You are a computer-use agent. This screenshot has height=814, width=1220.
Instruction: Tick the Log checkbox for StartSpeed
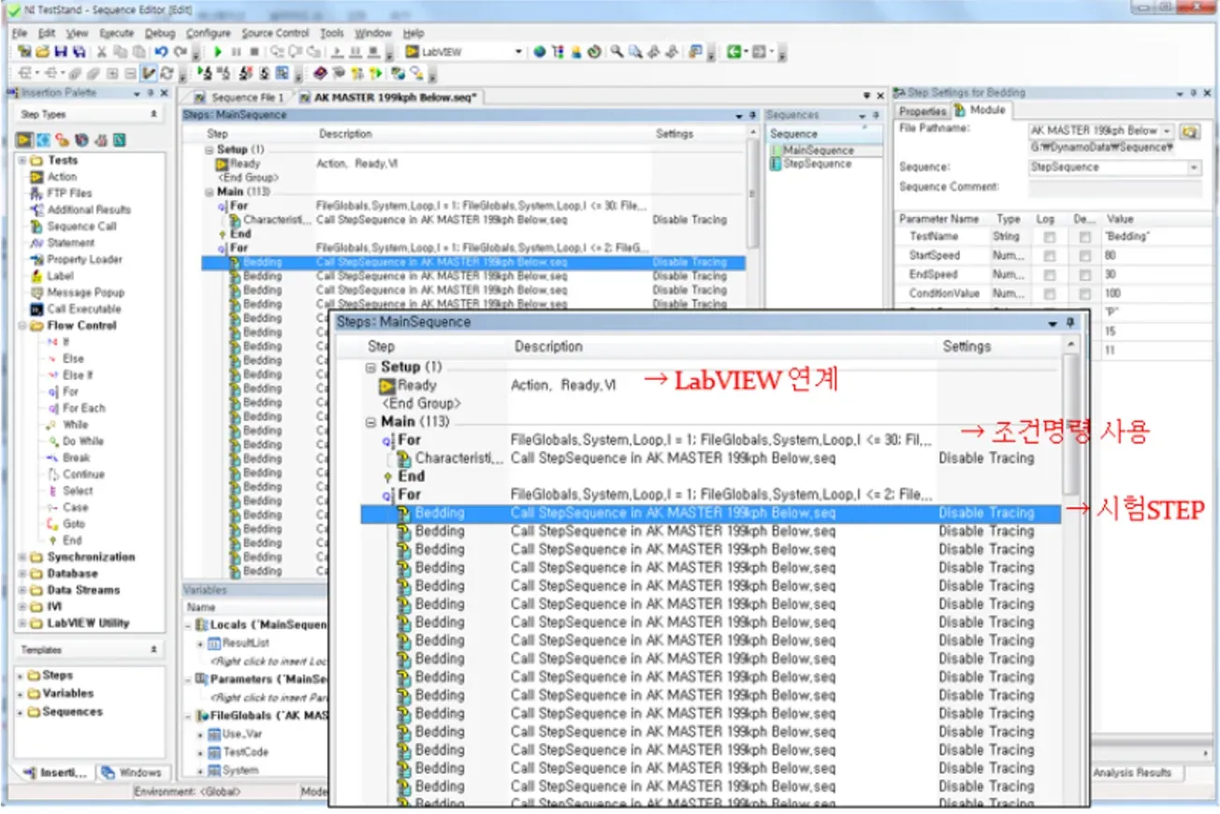pos(1049,256)
